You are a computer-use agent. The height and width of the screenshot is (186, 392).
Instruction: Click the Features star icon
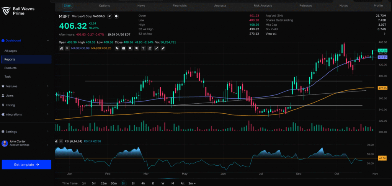(x=3, y=86)
